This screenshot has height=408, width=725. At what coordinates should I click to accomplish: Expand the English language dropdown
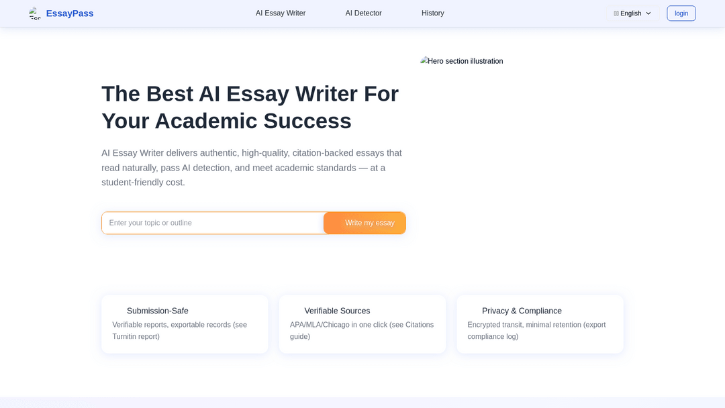click(x=631, y=13)
